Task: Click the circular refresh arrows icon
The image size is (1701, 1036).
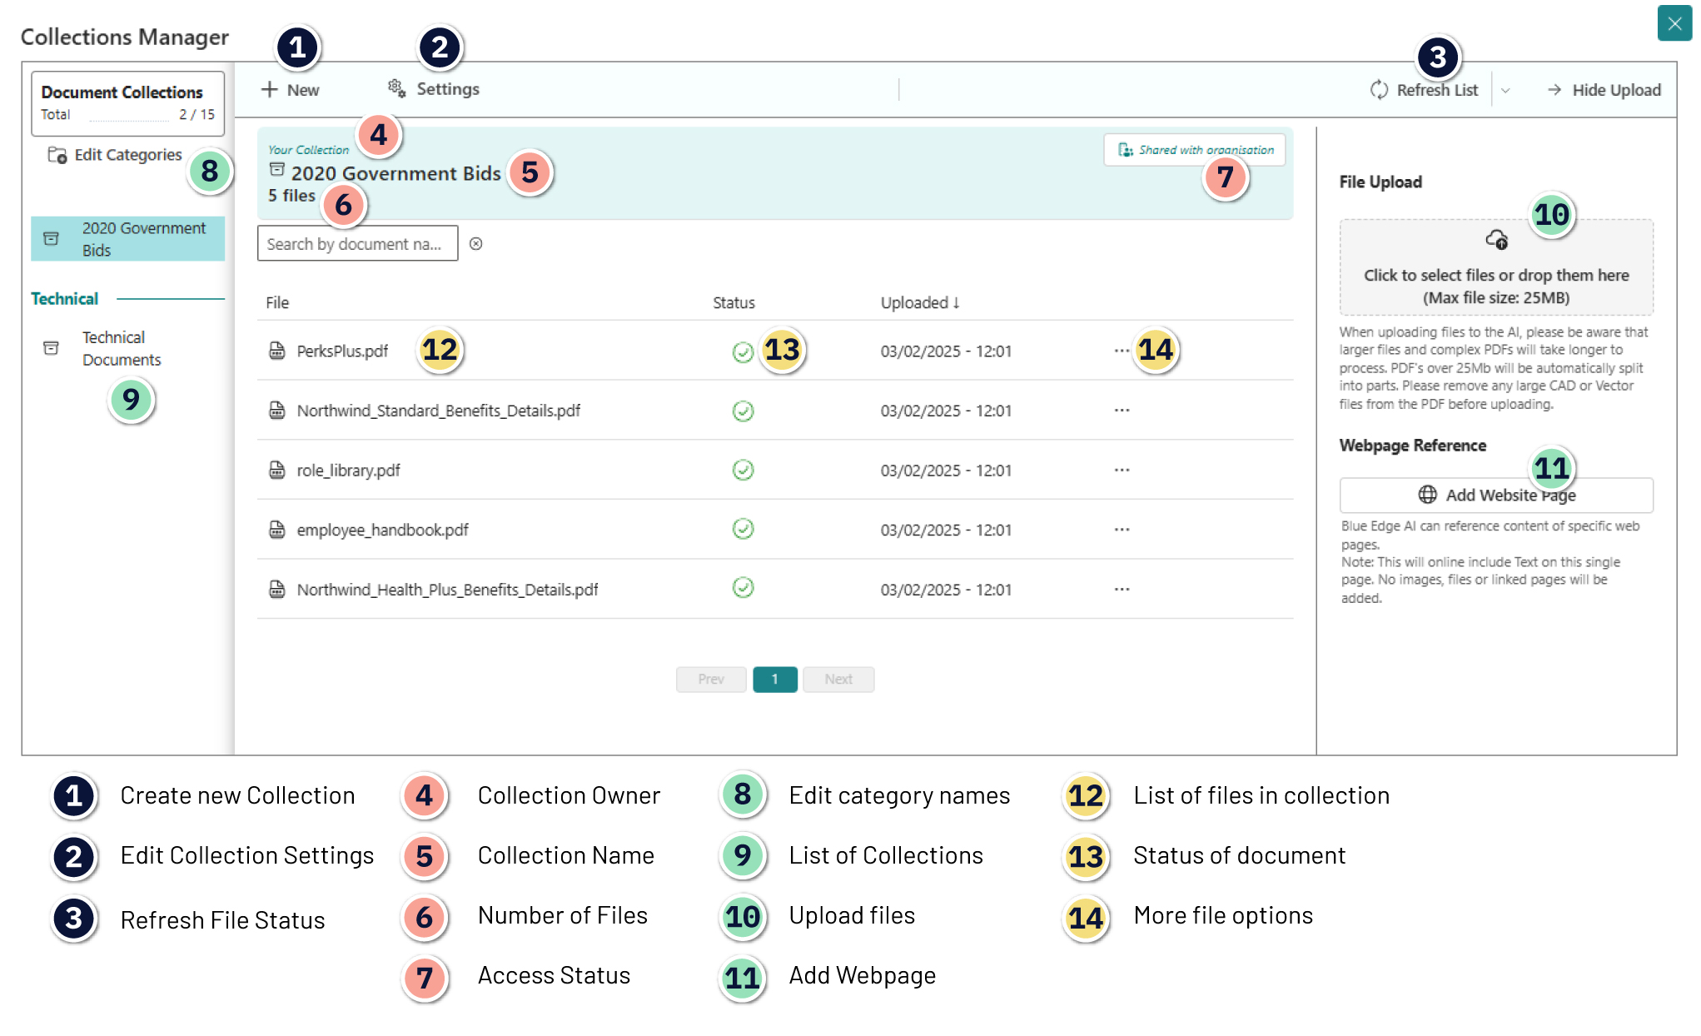Action: click(1380, 90)
